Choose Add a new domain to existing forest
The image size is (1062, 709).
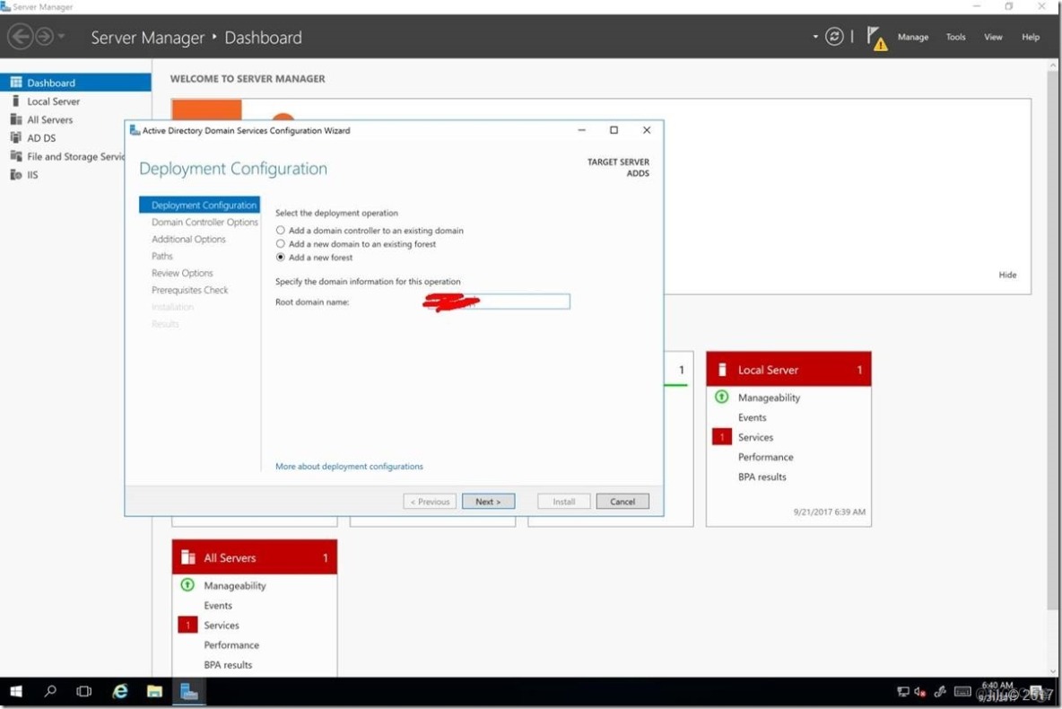click(281, 243)
